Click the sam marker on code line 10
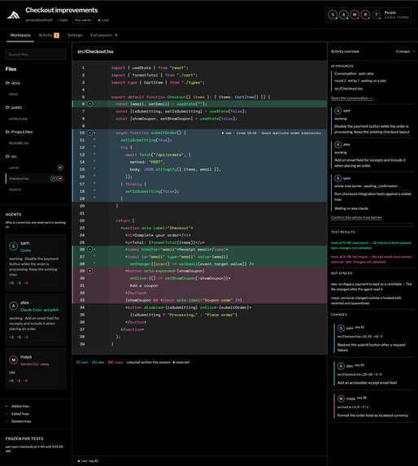 click(x=89, y=133)
